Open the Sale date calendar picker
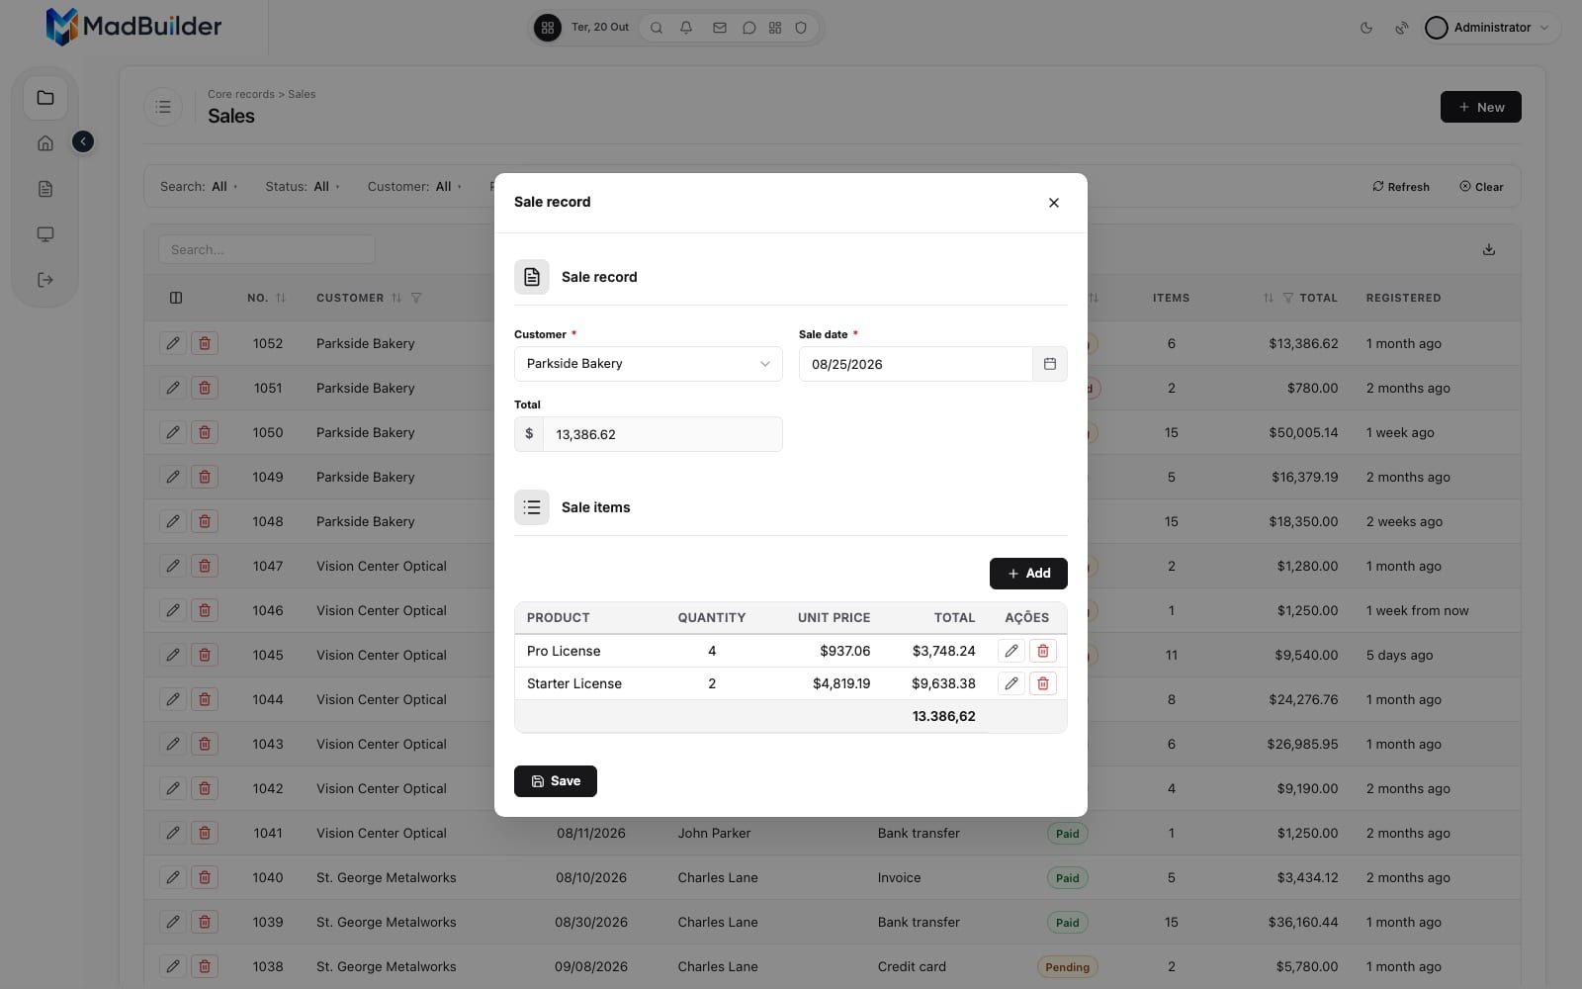Viewport: 1582px width, 989px height. (x=1050, y=364)
